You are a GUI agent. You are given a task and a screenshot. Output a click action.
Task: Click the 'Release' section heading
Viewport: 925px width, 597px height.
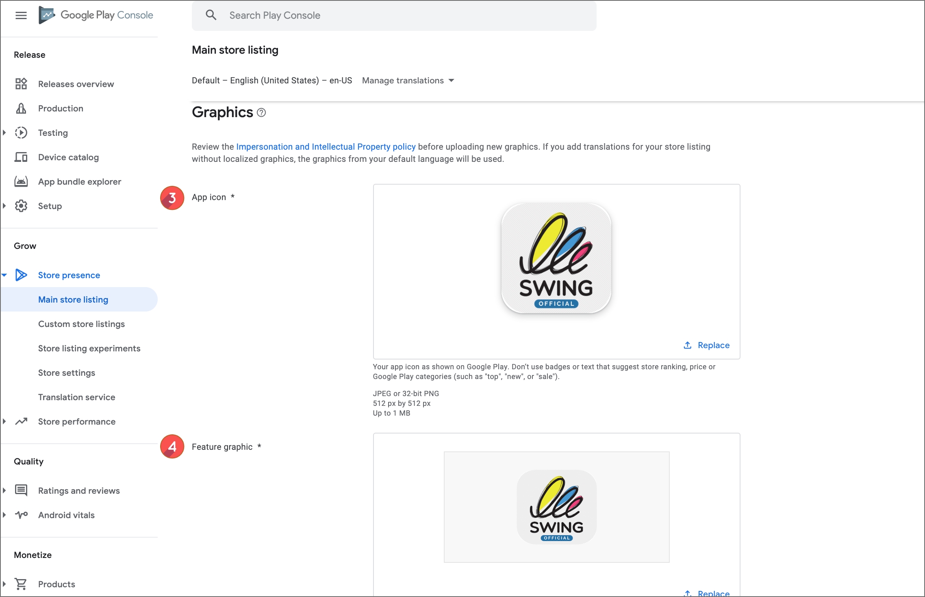coord(30,54)
